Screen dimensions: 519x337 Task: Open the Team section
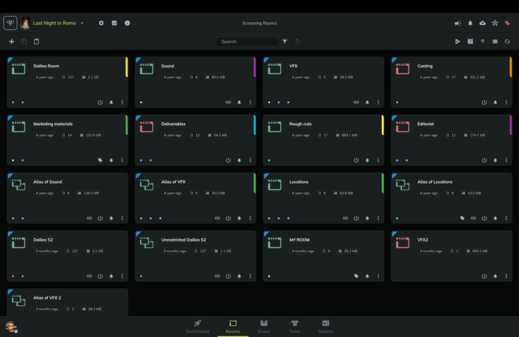coord(294,327)
